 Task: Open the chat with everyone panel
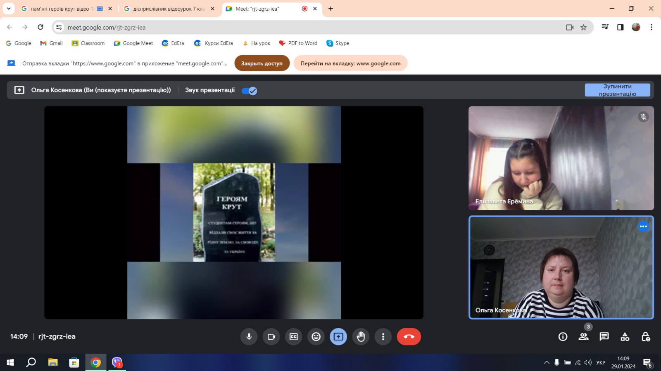pyautogui.click(x=604, y=337)
